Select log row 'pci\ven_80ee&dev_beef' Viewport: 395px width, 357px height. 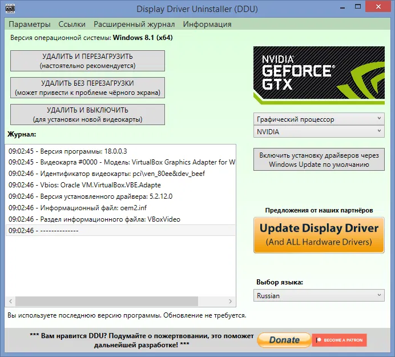[x=120, y=174]
